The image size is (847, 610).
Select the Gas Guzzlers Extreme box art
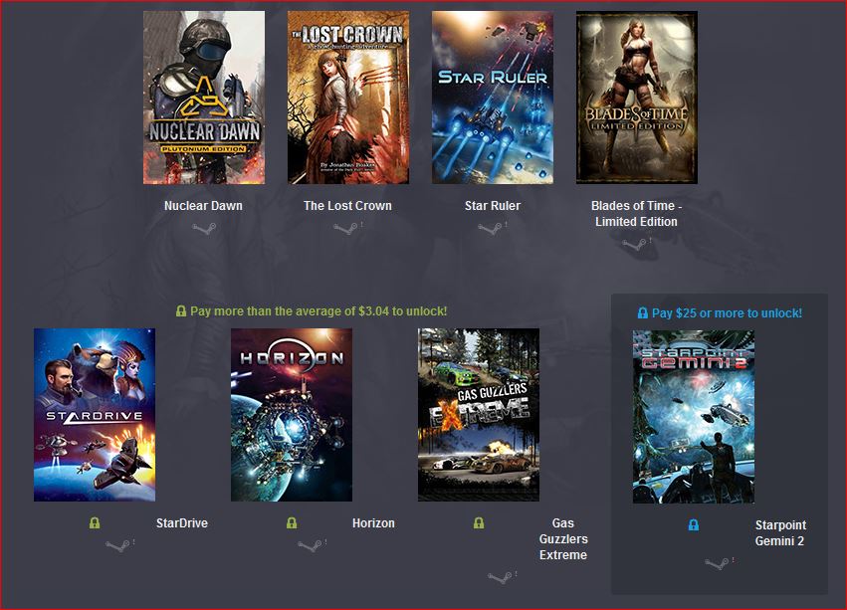[x=479, y=415]
